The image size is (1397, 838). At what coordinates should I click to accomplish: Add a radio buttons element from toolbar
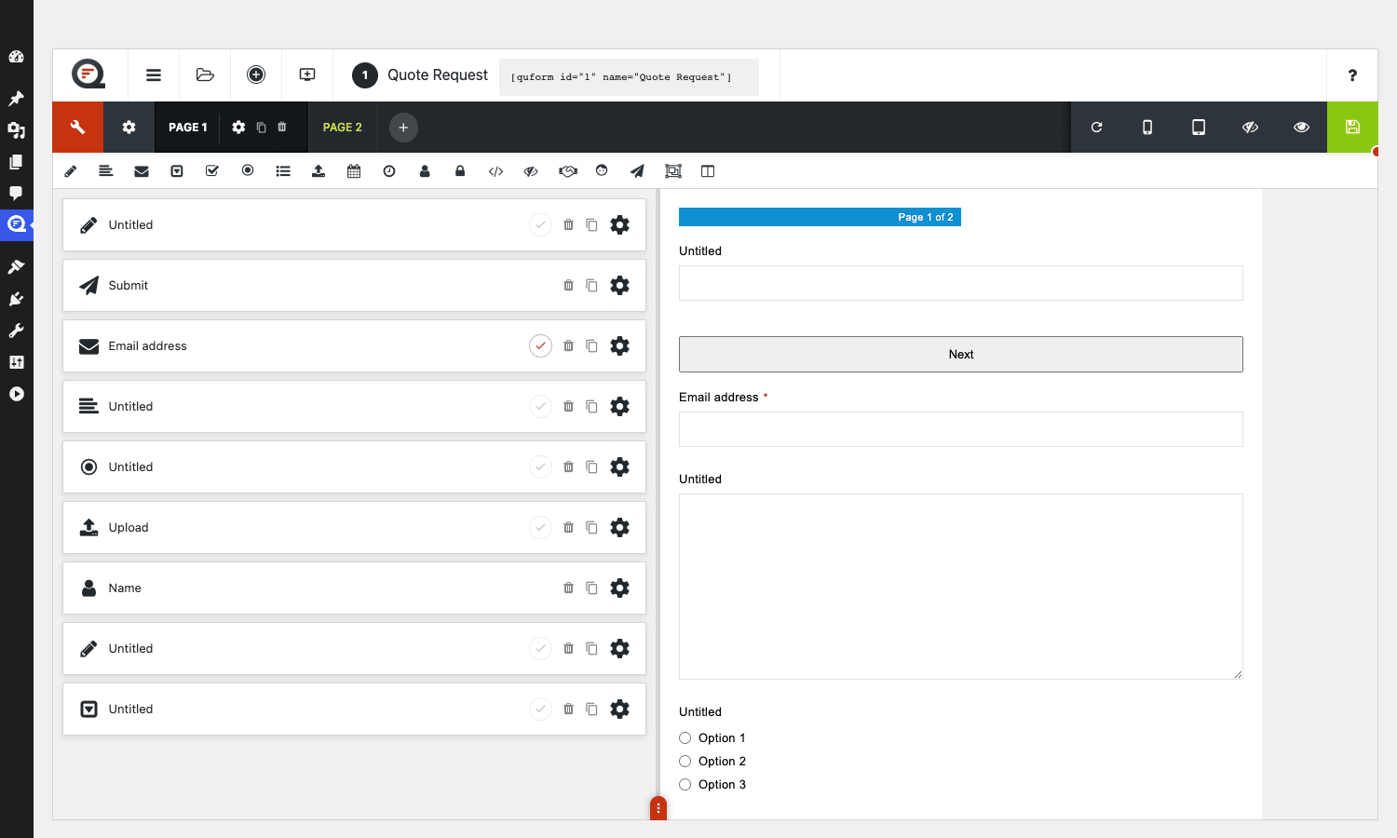pos(248,170)
